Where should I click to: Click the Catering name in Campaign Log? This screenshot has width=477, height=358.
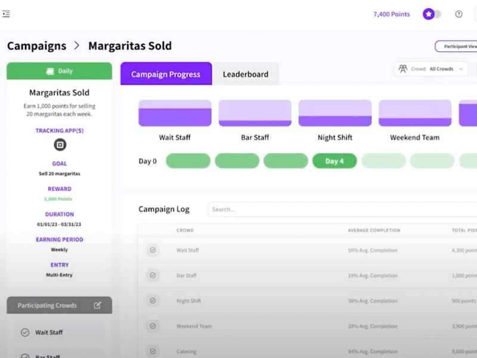coord(186,351)
